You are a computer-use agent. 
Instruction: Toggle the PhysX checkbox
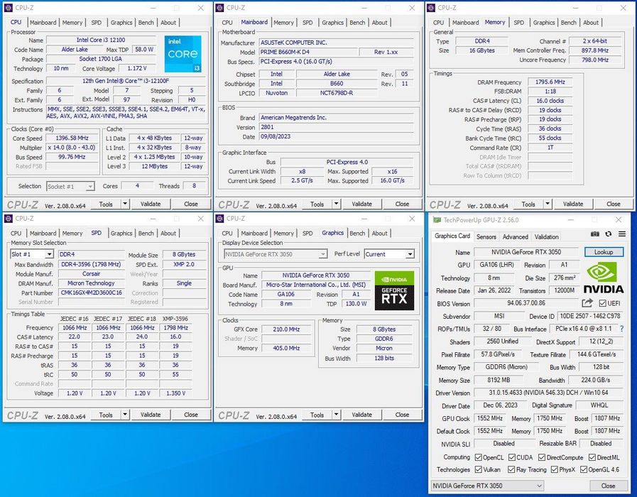pyautogui.click(x=554, y=469)
